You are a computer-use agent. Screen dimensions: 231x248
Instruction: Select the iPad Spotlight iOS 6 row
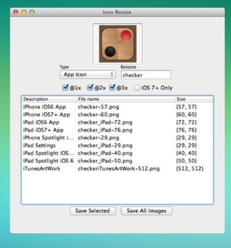pos(117,161)
